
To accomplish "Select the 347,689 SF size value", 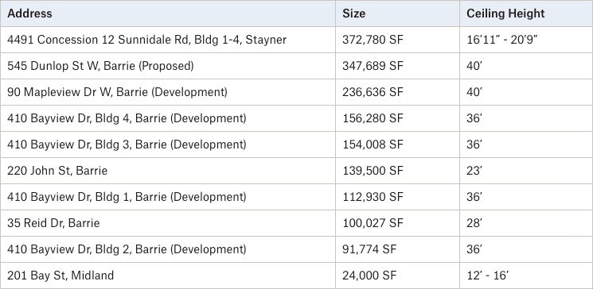I will click(x=373, y=66).
